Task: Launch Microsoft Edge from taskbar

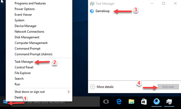Action: (x=119, y=102)
